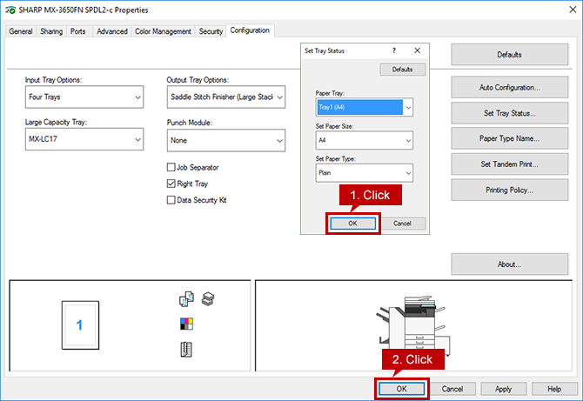Open the Punch Module dropdown
Image resolution: width=583 pixels, height=401 pixels.
coord(226,140)
